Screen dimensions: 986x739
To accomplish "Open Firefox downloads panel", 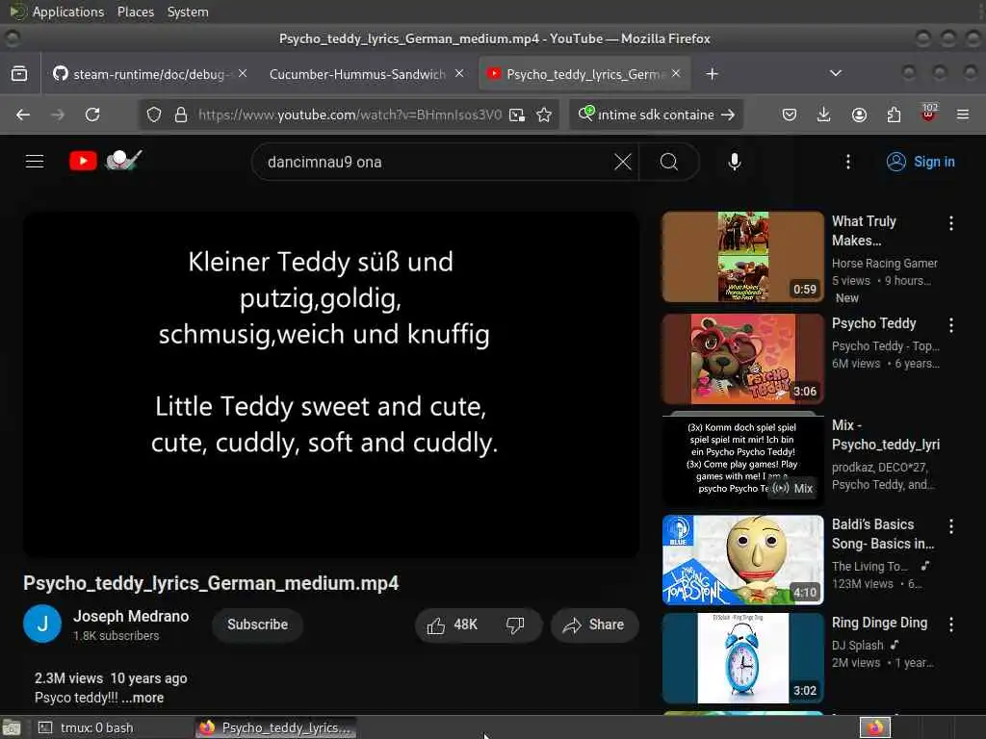I will click(x=824, y=115).
